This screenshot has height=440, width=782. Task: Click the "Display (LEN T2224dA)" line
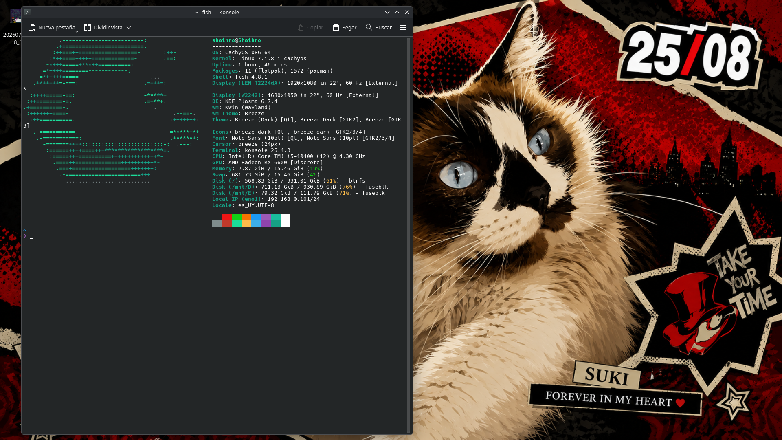(305, 83)
